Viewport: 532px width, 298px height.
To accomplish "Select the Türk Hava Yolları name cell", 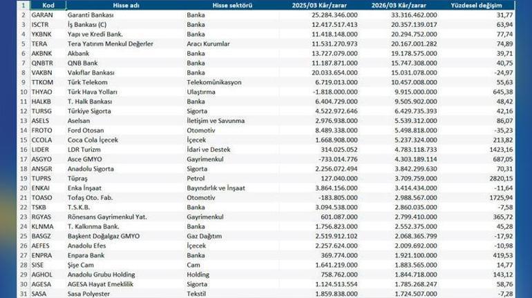I will coord(93,92).
